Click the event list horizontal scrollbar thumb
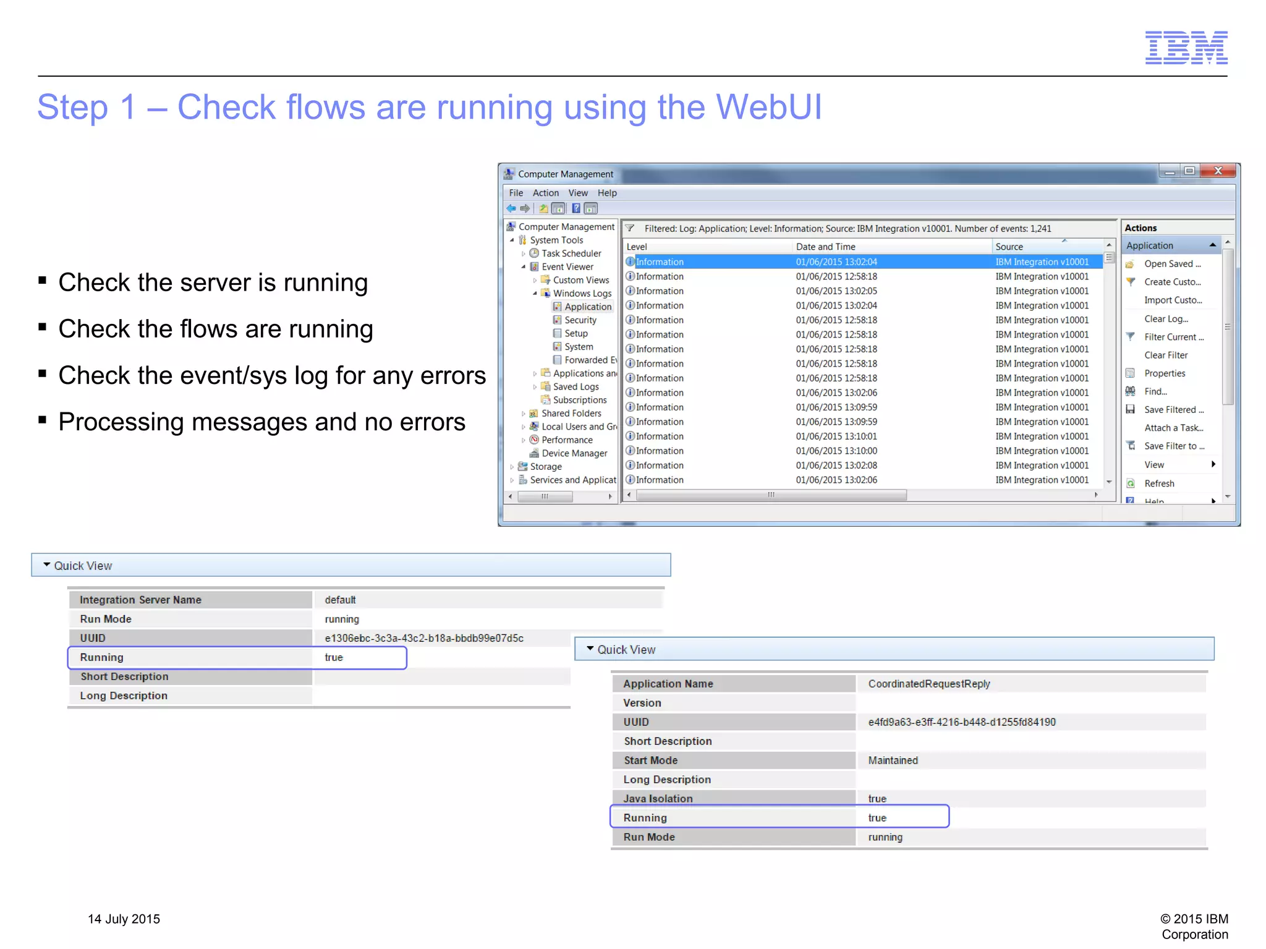Image resolution: width=1266 pixels, height=949 pixels. [x=771, y=495]
